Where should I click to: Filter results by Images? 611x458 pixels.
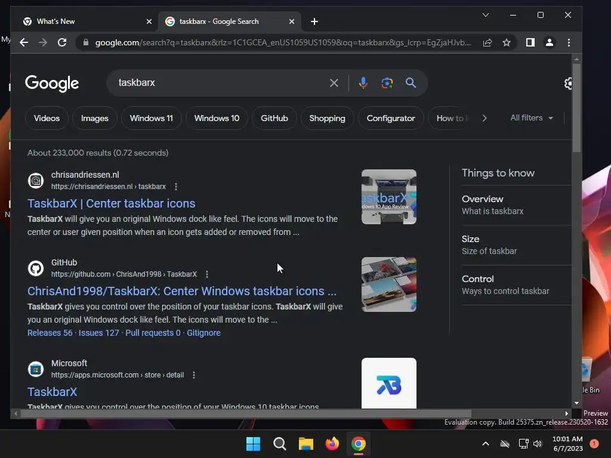(95, 118)
